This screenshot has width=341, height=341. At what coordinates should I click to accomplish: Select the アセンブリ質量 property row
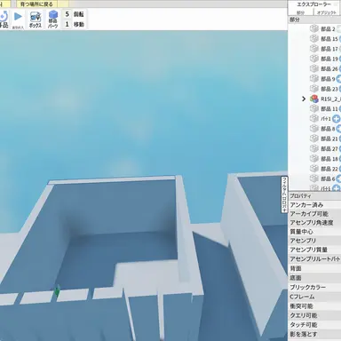click(314, 250)
